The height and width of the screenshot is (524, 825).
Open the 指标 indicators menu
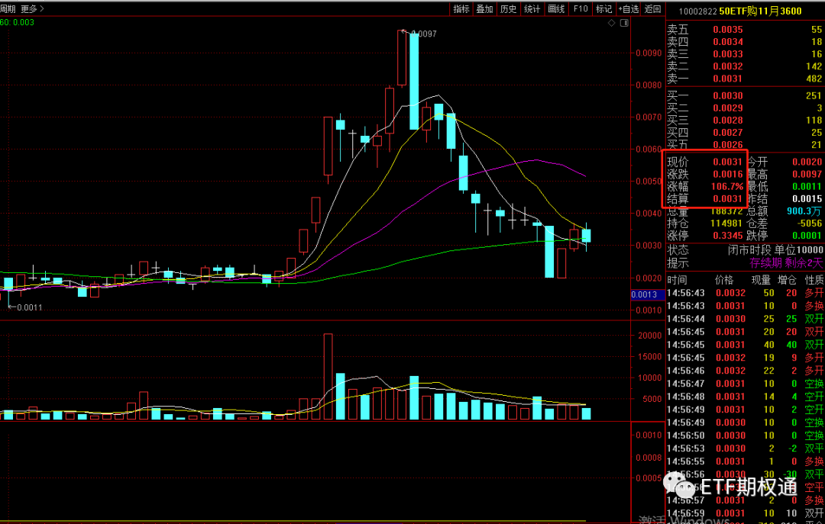tap(461, 8)
